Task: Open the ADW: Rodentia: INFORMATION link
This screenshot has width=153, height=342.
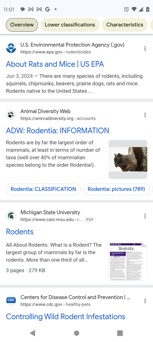Action: tap(58, 130)
